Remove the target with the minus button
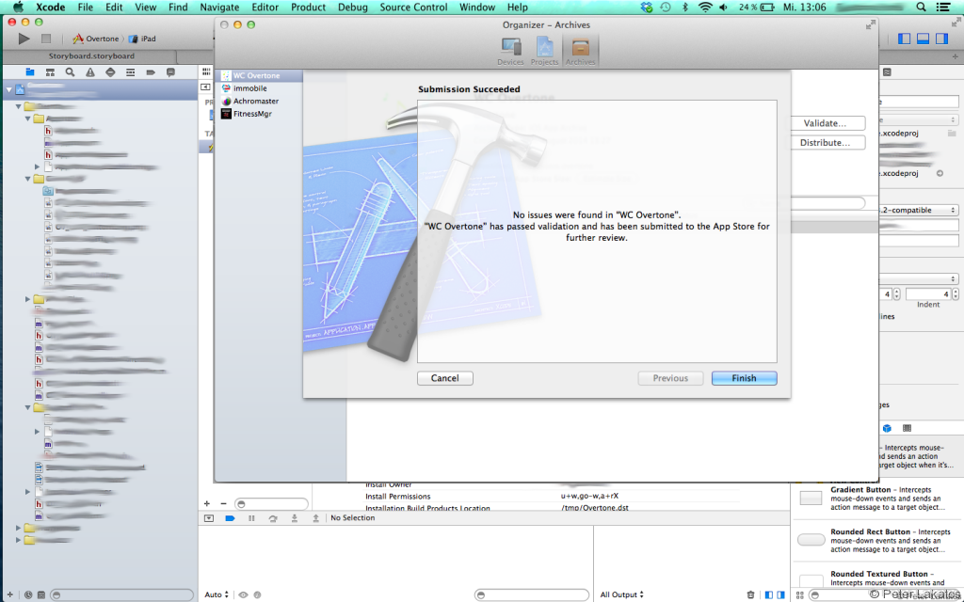 (223, 504)
